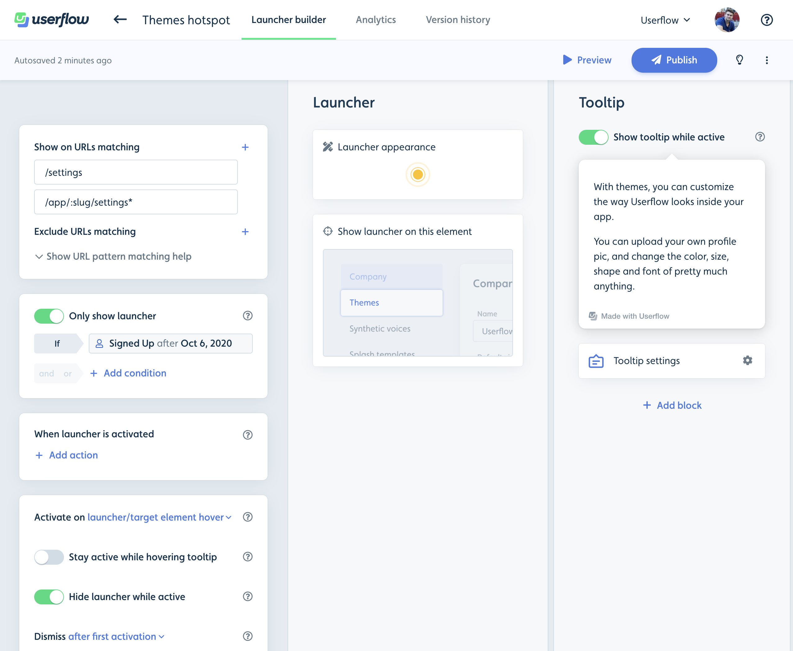
Task: Click the user icon in Signed Up condition
Action: (99, 344)
